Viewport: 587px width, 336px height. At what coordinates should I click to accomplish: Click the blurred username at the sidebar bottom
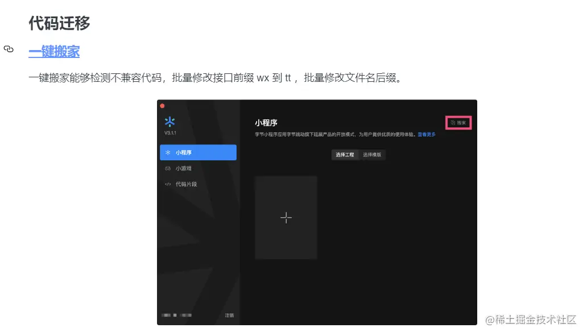coord(177,315)
